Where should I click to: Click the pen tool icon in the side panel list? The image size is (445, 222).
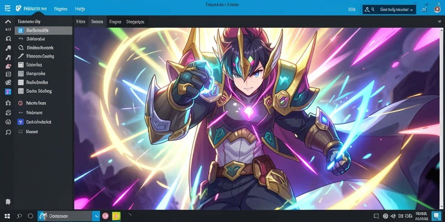[21, 56]
